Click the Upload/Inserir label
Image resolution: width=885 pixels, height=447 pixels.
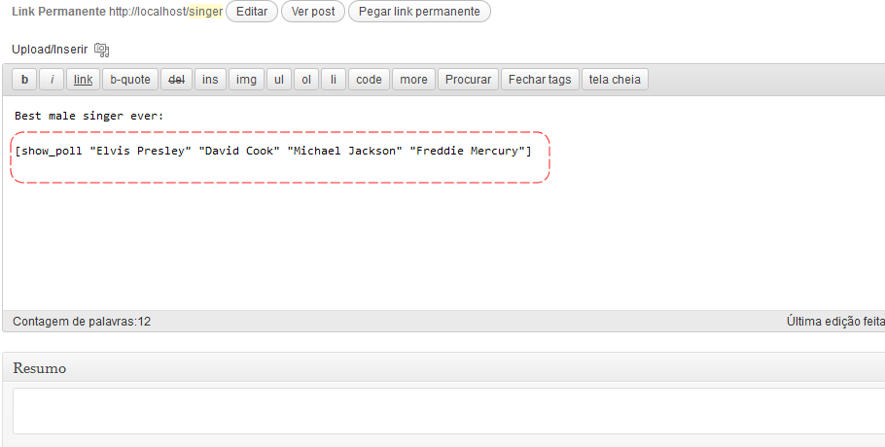click(x=50, y=50)
